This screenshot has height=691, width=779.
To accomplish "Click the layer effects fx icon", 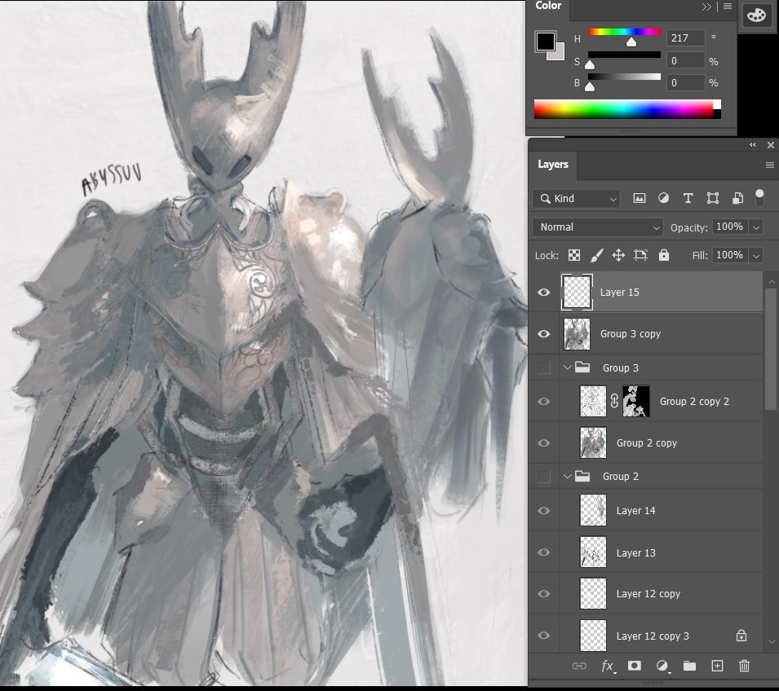I will (x=608, y=666).
